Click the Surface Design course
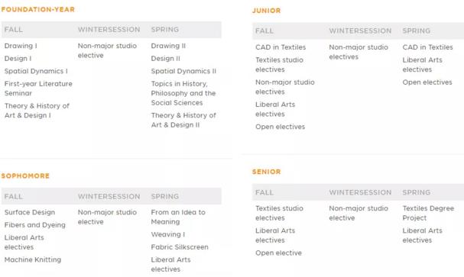 click(x=30, y=212)
